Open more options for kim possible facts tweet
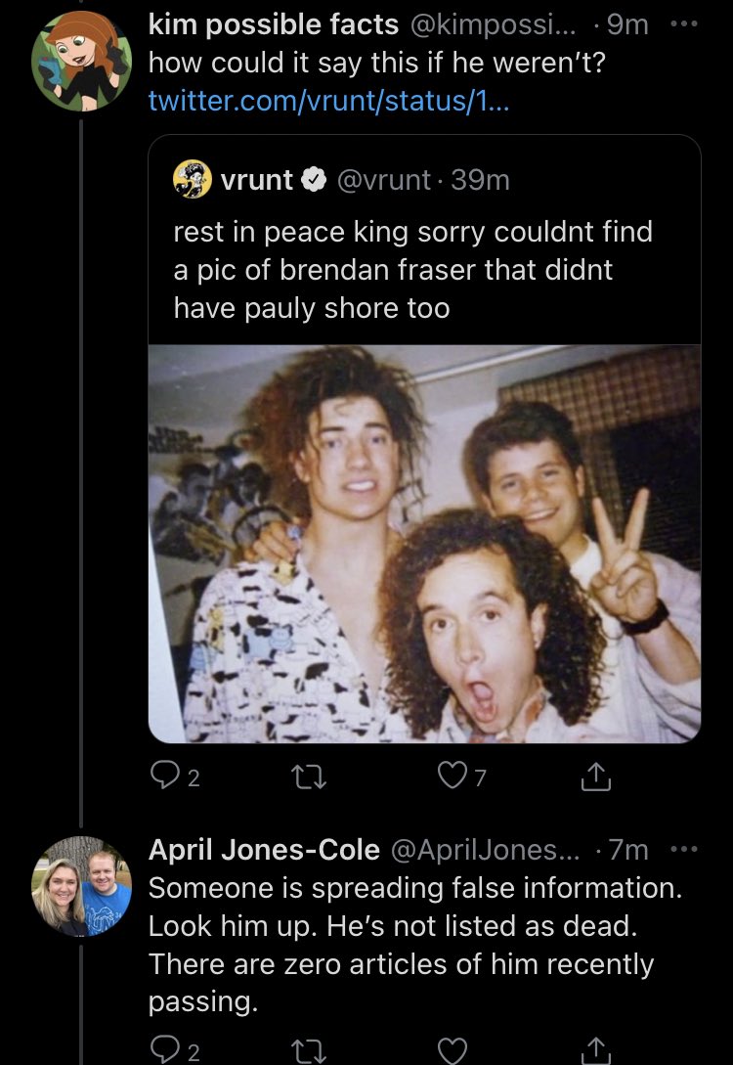This screenshot has width=733, height=1065. [683, 25]
